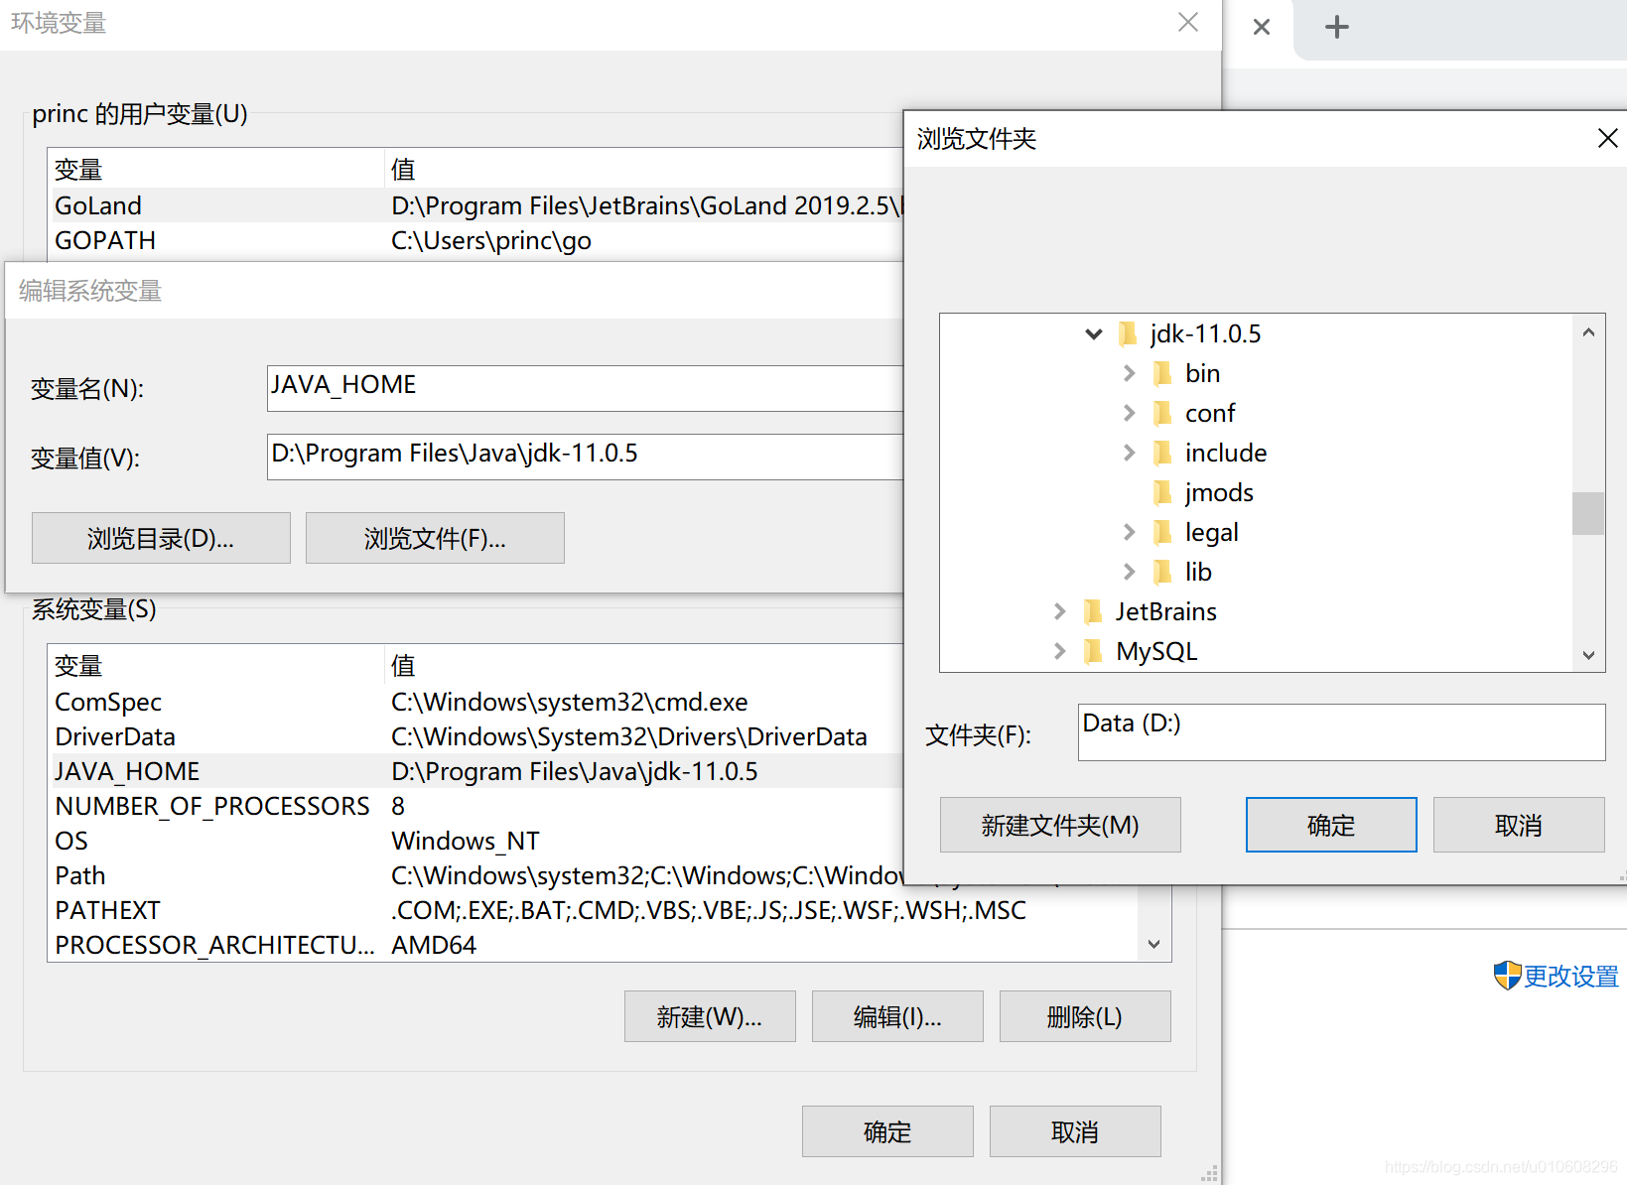Select the include folder label
1627x1185 pixels.
(1226, 453)
